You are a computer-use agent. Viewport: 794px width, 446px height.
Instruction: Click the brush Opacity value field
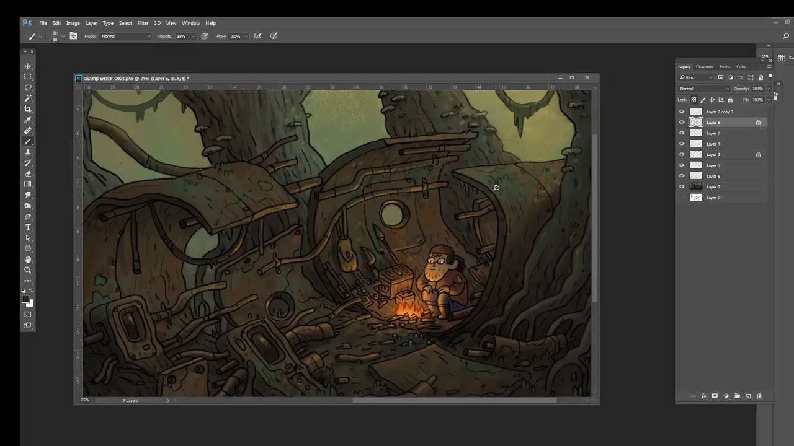(x=181, y=36)
